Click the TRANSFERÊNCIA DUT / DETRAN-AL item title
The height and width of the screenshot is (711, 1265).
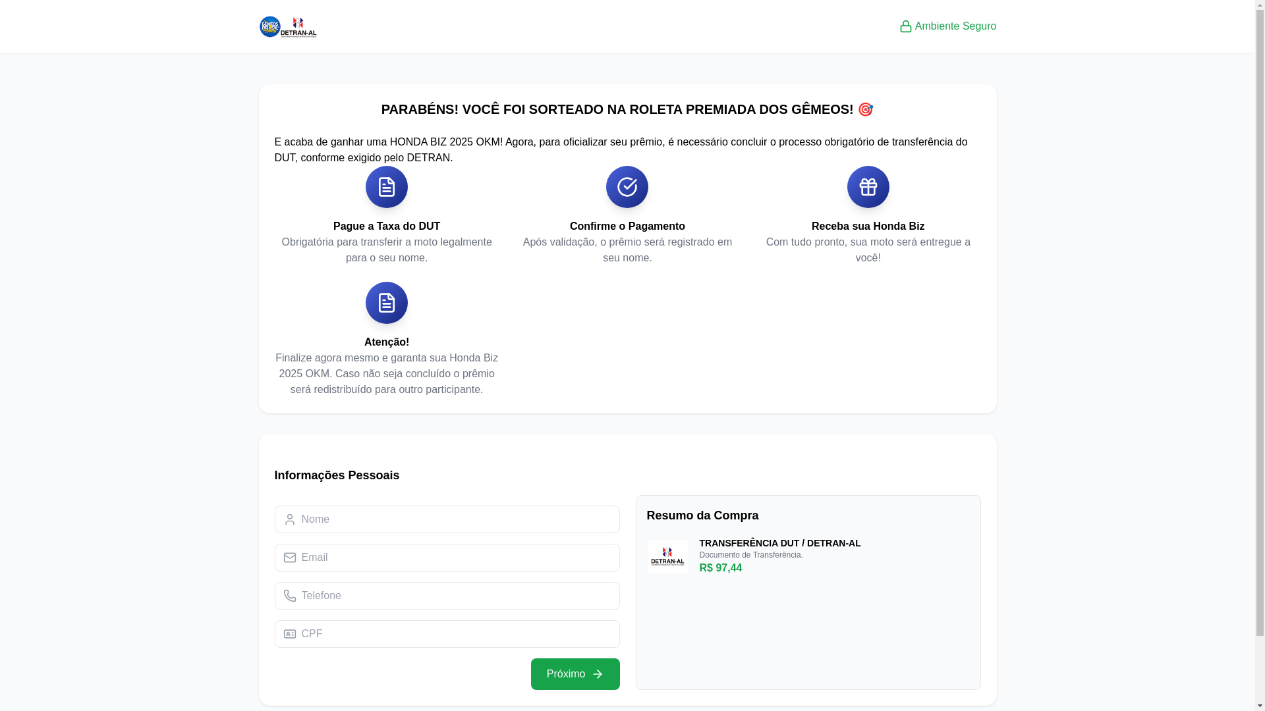pyautogui.click(x=780, y=543)
